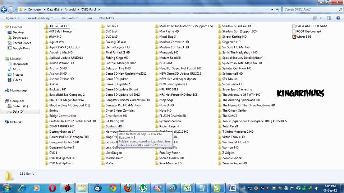This screenshot has height=193, width=344.
Task: Select DVD1 Part2 in the breadcrumb
Action: (x=89, y=10)
